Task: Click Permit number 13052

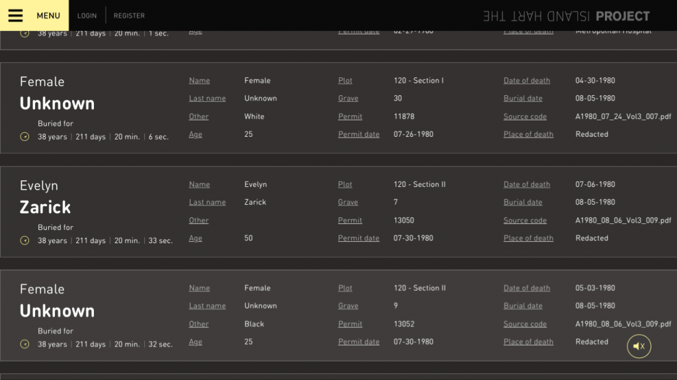Action: click(x=404, y=324)
